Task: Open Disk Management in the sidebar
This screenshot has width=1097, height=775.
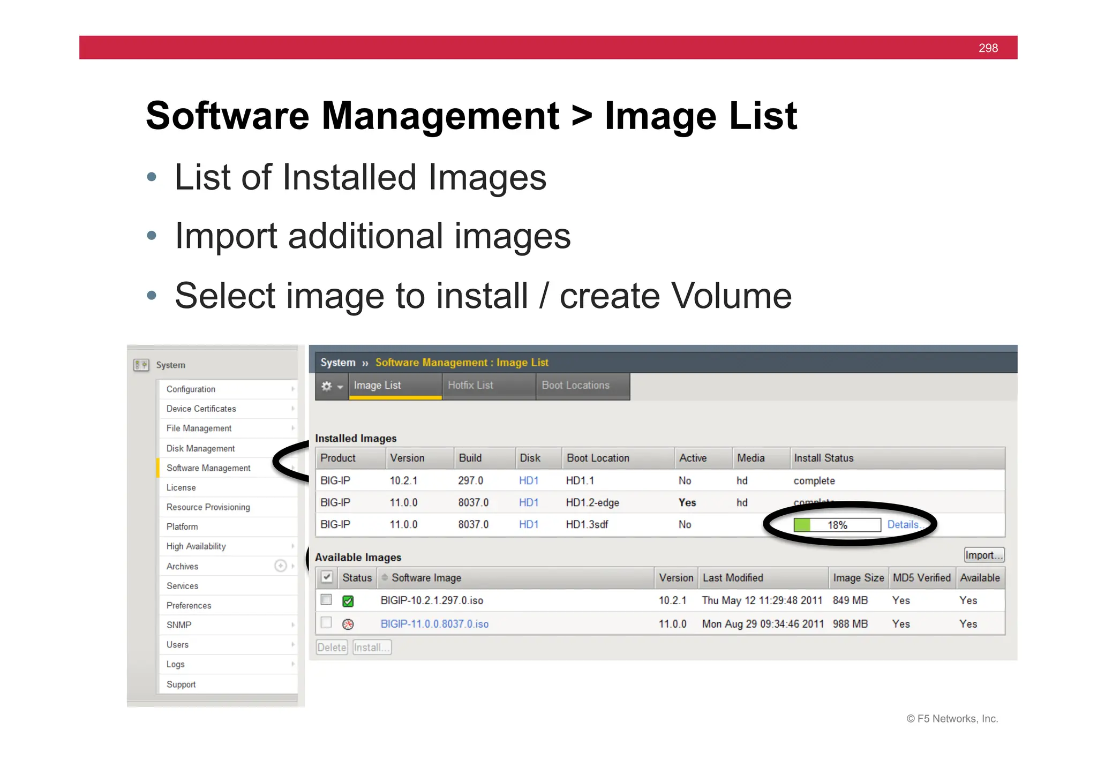Action: [228, 448]
